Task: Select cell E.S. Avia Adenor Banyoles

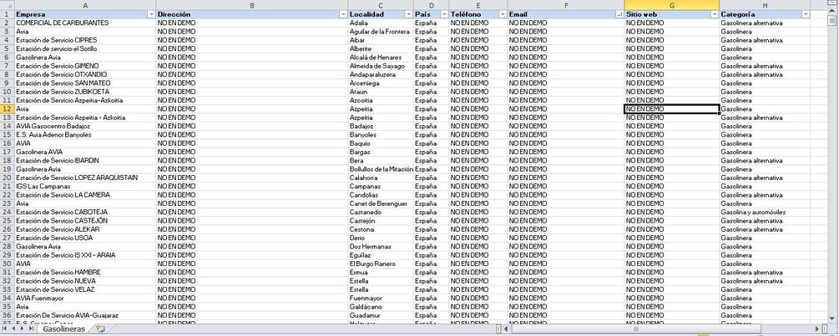Action: point(85,134)
